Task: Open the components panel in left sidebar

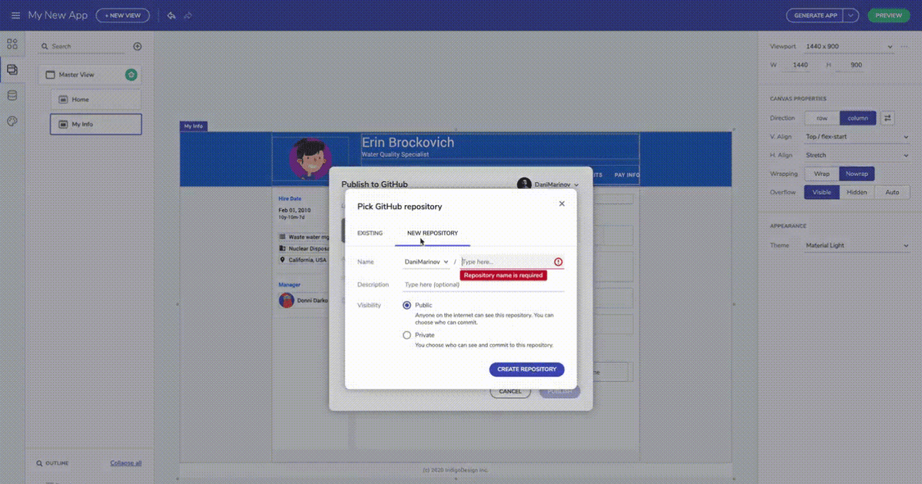Action: click(12, 44)
